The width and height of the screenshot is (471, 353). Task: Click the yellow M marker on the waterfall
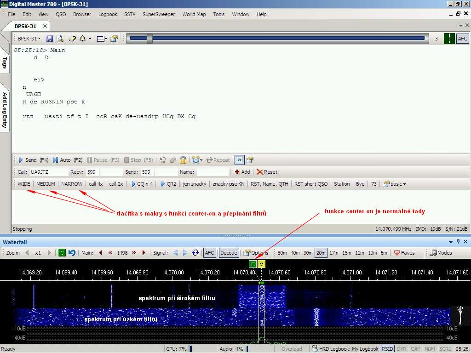tap(261, 264)
